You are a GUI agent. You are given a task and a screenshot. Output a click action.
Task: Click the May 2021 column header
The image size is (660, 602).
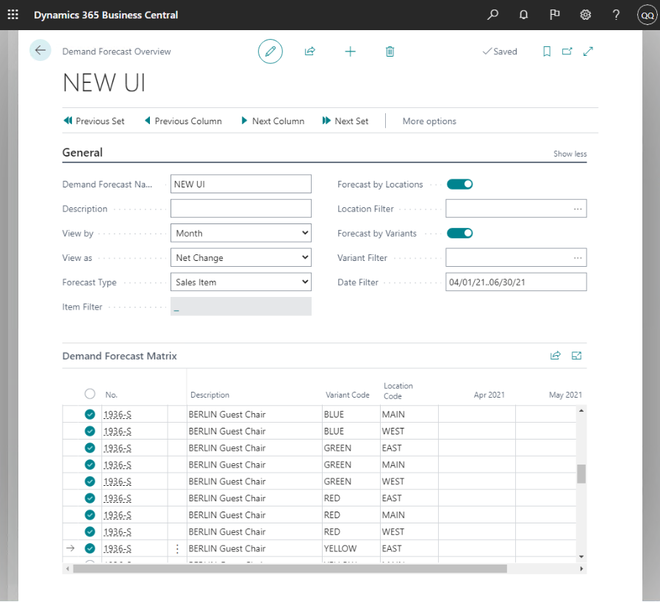click(565, 395)
